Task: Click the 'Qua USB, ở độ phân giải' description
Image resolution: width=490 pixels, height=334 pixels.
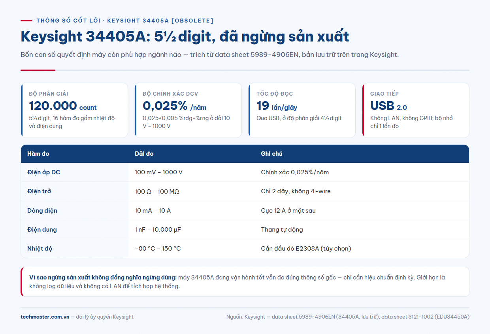Action: click(299, 118)
